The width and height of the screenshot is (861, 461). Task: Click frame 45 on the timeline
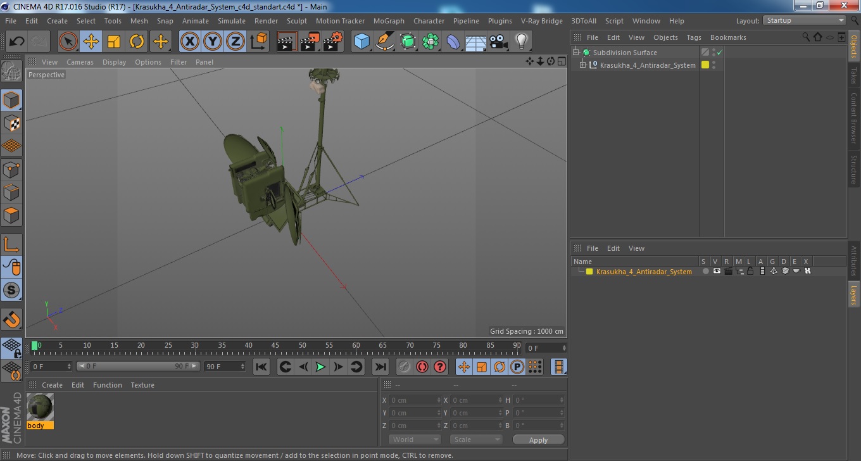(275, 346)
